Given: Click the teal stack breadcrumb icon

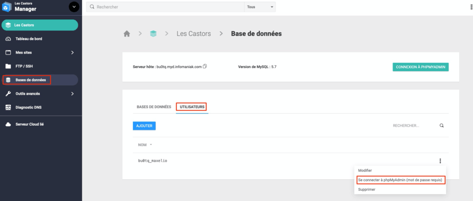Looking at the screenshot, I should 153,34.
